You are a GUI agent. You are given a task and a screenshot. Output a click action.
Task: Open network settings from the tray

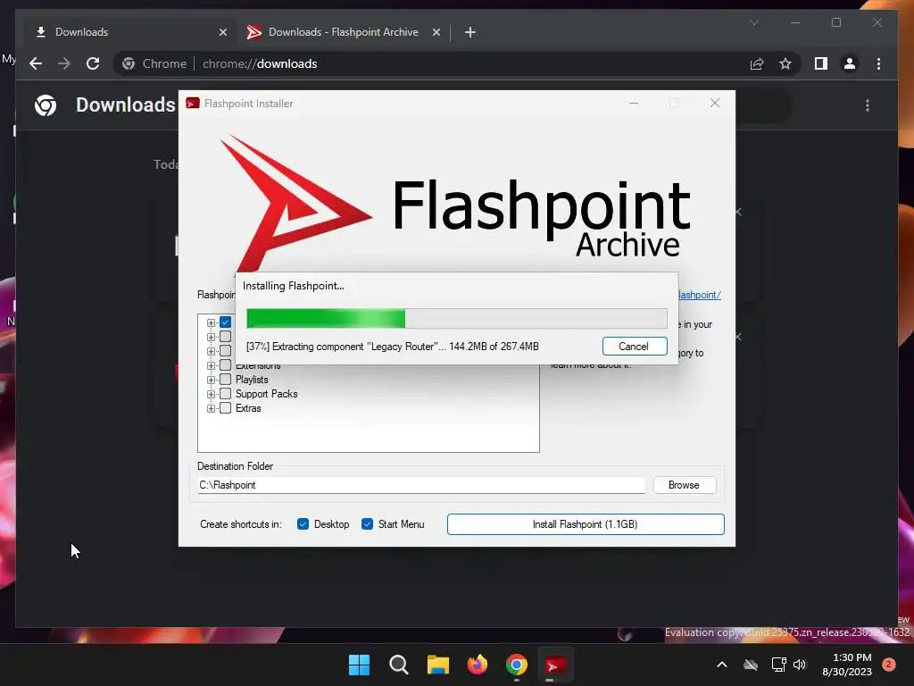pyautogui.click(x=778, y=665)
